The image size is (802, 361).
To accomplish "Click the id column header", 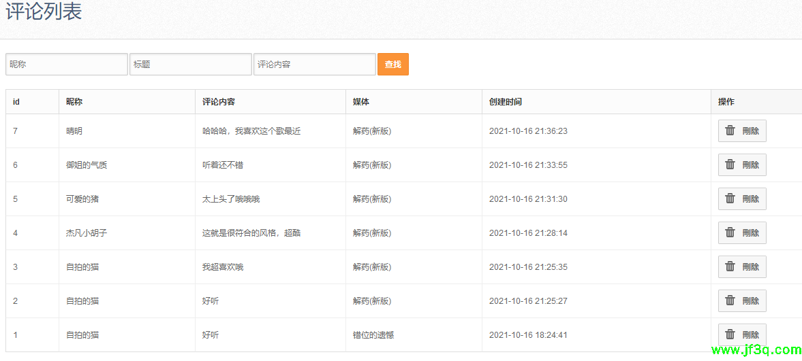I will point(16,102).
